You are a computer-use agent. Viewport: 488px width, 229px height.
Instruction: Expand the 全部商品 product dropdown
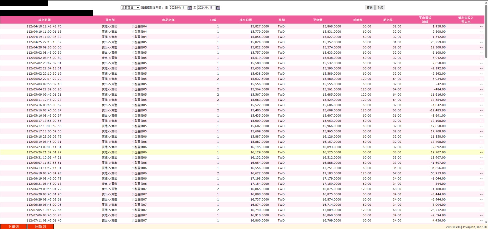pyautogui.click(x=130, y=8)
